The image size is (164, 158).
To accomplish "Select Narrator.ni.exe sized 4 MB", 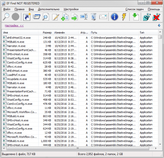I will tap(16, 87).
